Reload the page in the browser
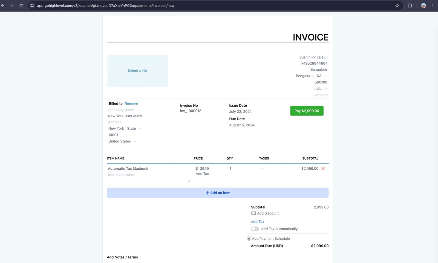The height and width of the screenshot is (263, 438). point(21,5)
